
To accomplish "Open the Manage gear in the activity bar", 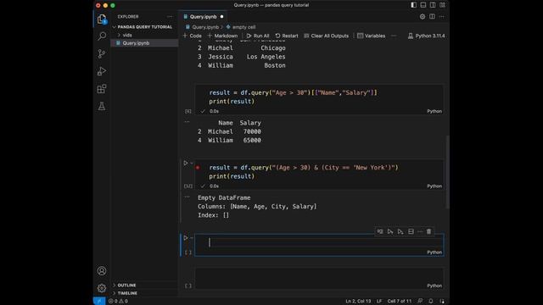I will 102,288.
